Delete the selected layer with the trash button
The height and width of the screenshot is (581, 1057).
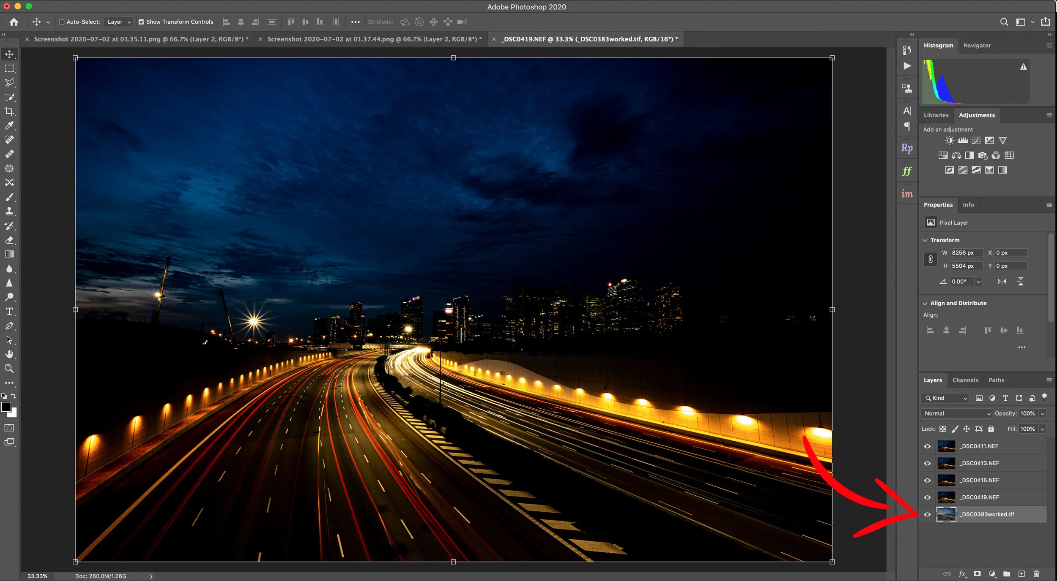(x=1036, y=574)
